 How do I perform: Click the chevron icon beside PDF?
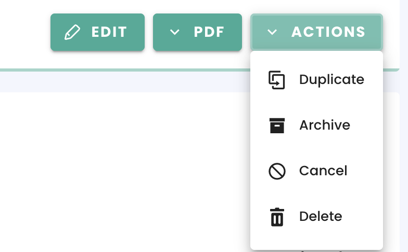tap(175, 32)
